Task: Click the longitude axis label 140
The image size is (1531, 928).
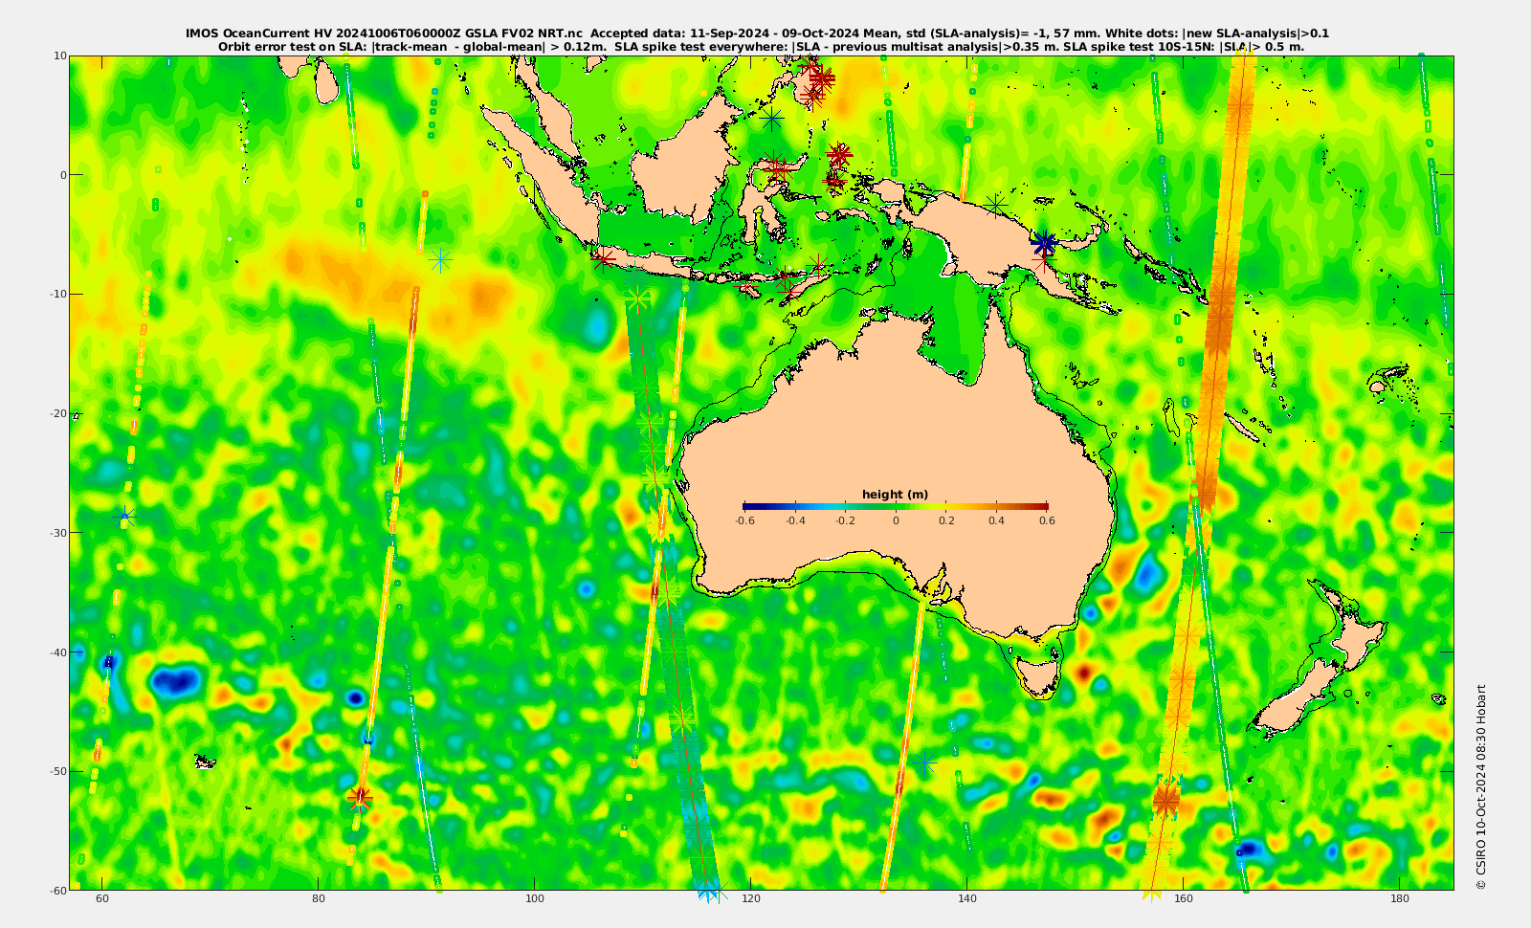Action: pyautogui.click(x=967, y=898)
